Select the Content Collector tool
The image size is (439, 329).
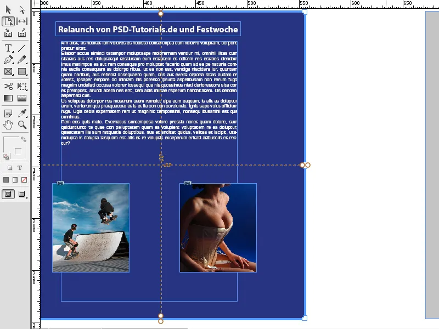[x=8, y=33]
